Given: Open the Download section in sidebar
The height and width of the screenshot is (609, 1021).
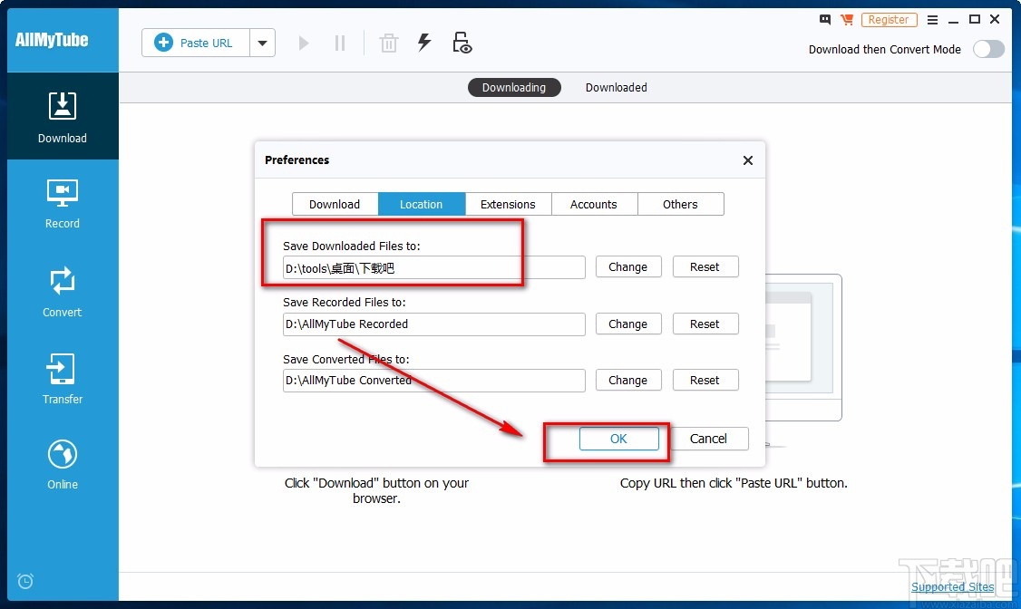Looking at the screenshot, I should pyautogui.click(x=63, y=117).
